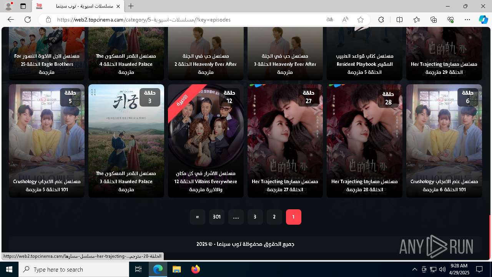Viewport: 492px width, 277px height.
Task: Add this page to favorites star
Action: click(361, 20)
